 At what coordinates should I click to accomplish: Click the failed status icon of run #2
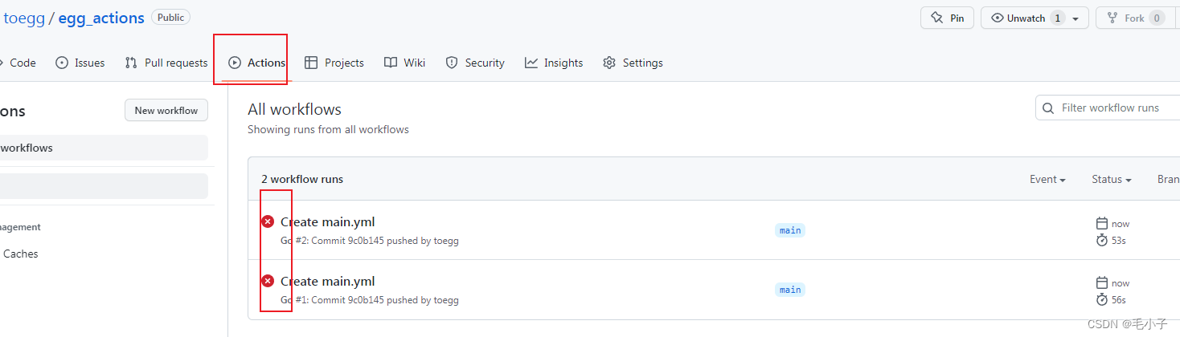tap(268, 221)
